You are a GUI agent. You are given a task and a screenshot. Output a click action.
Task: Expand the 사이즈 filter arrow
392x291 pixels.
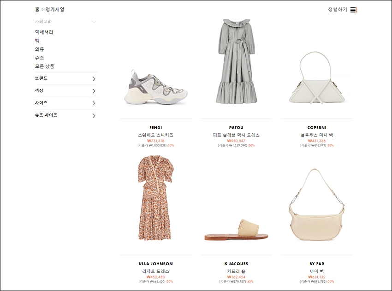point(94,103)
